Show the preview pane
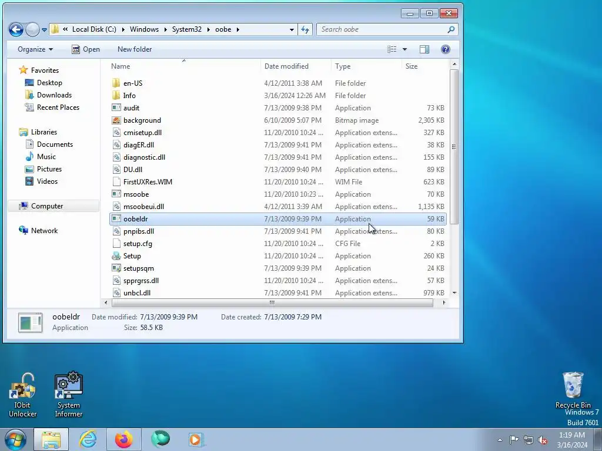 [x=424, y=49]
